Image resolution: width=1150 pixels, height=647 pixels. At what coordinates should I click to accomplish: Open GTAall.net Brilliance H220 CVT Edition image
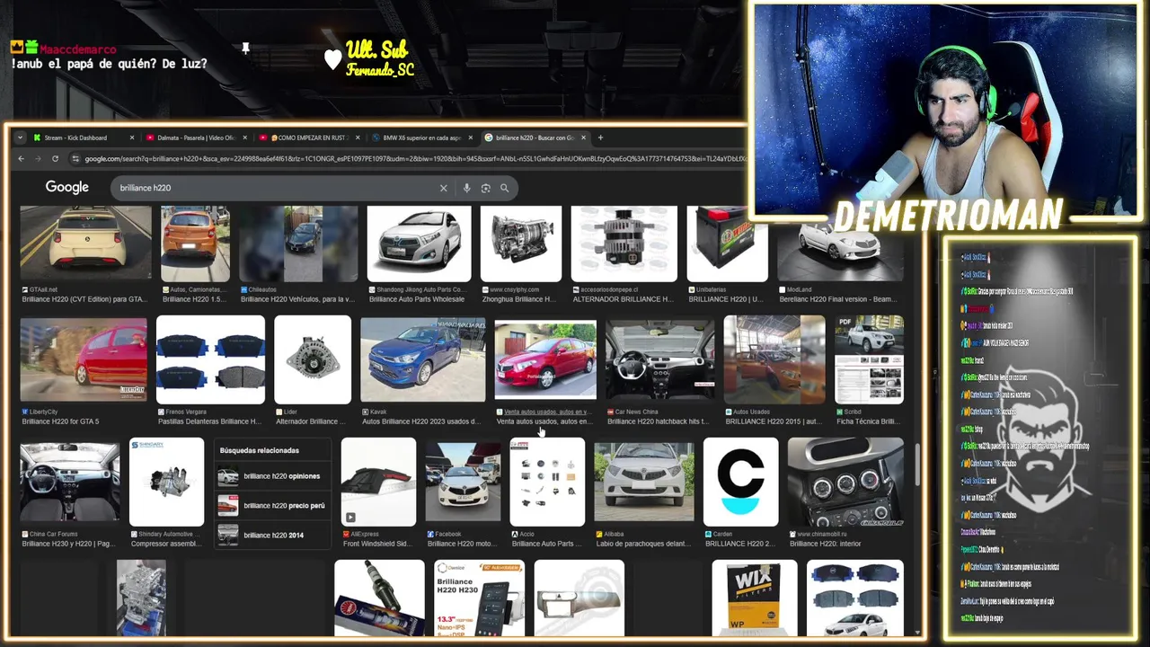85,244
